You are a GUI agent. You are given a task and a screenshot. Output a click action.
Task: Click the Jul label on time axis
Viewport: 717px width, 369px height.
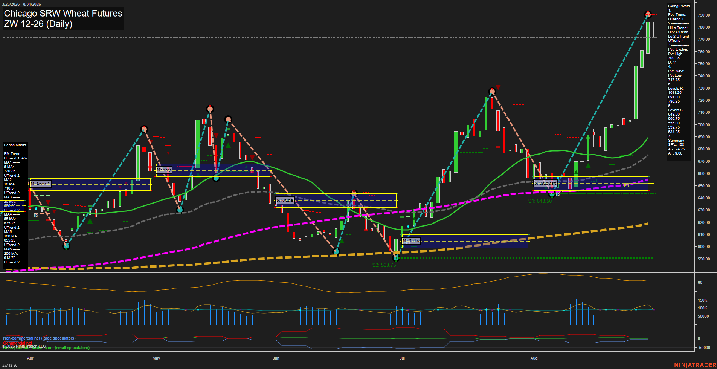402,358
